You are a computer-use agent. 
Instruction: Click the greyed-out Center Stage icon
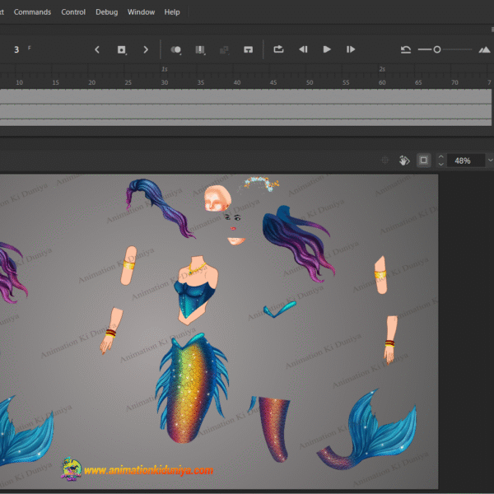[x=384, y=161]
